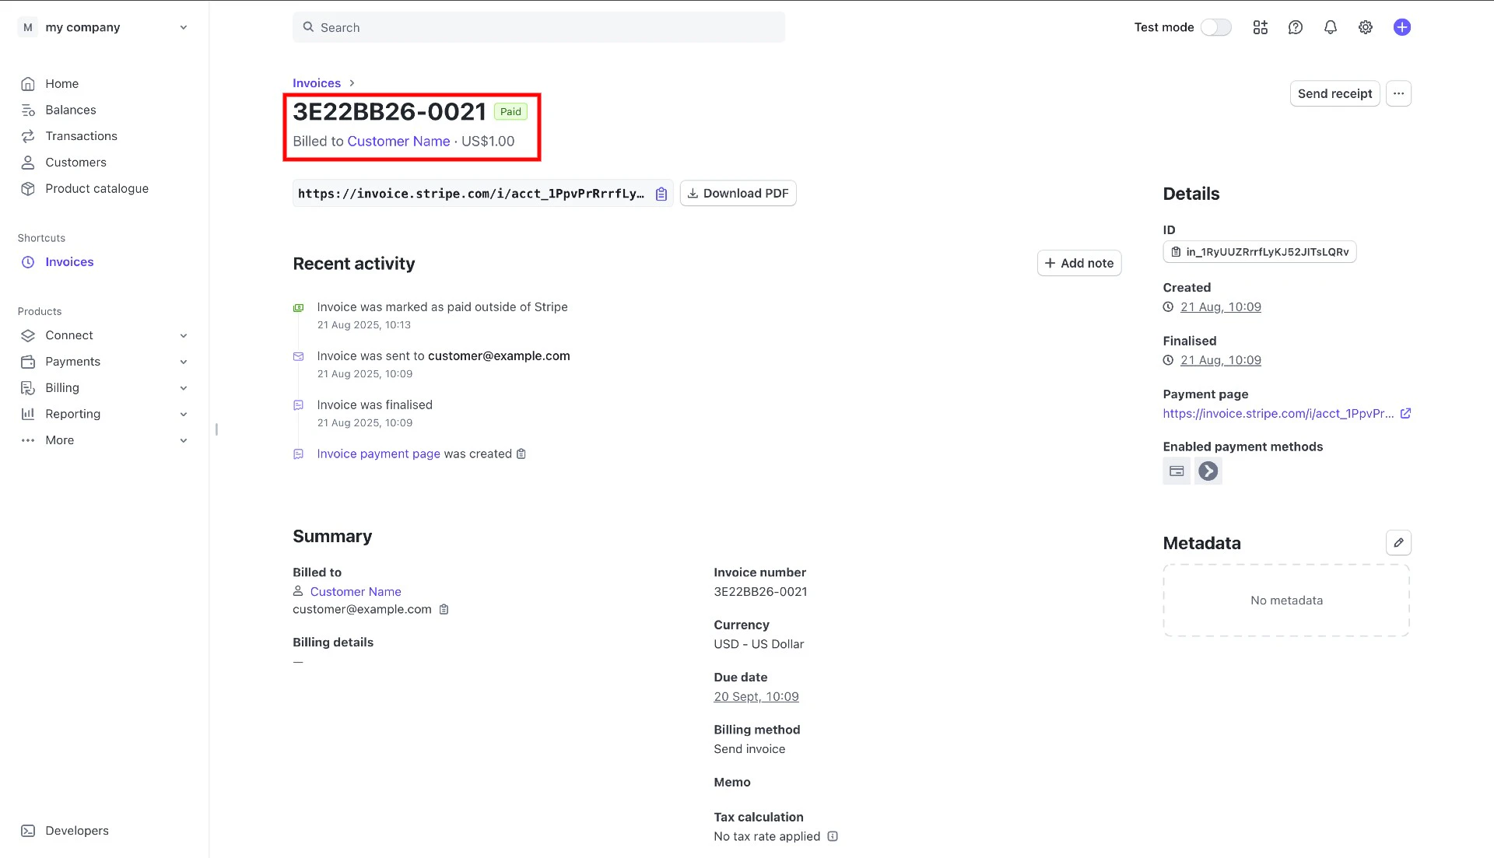Click the Metadata edit pencil icon

(x=1398, y=543)
